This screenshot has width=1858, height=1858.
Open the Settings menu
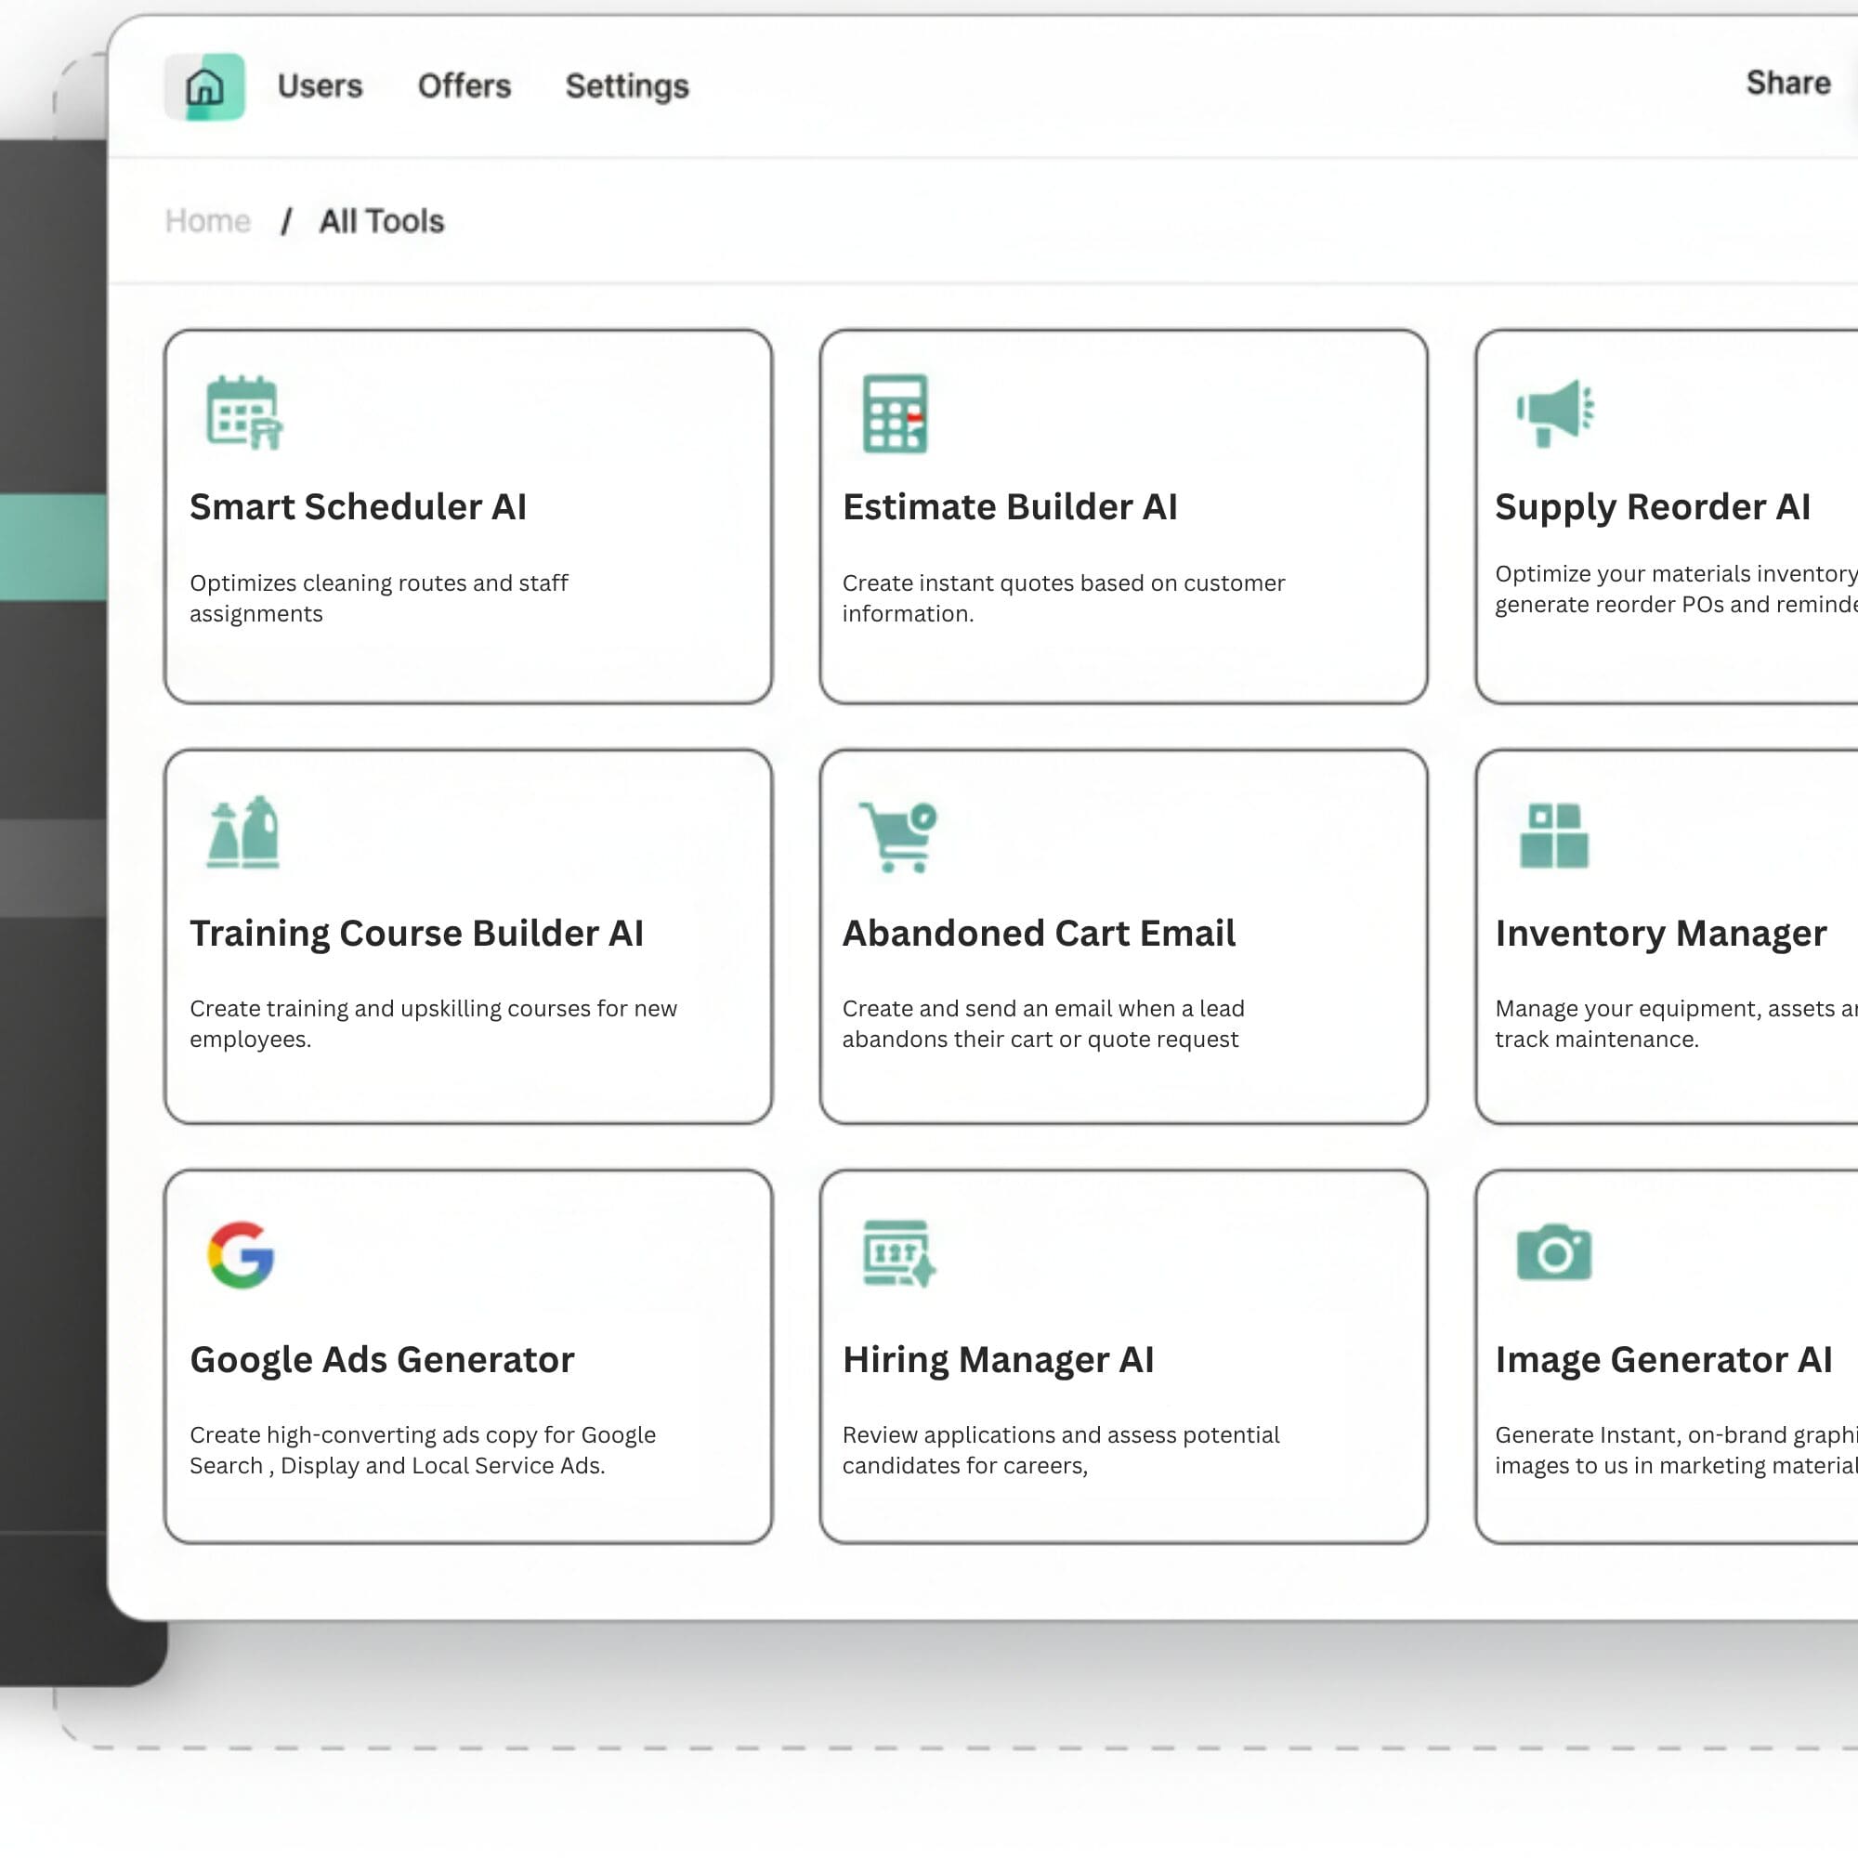coord(626,85)
